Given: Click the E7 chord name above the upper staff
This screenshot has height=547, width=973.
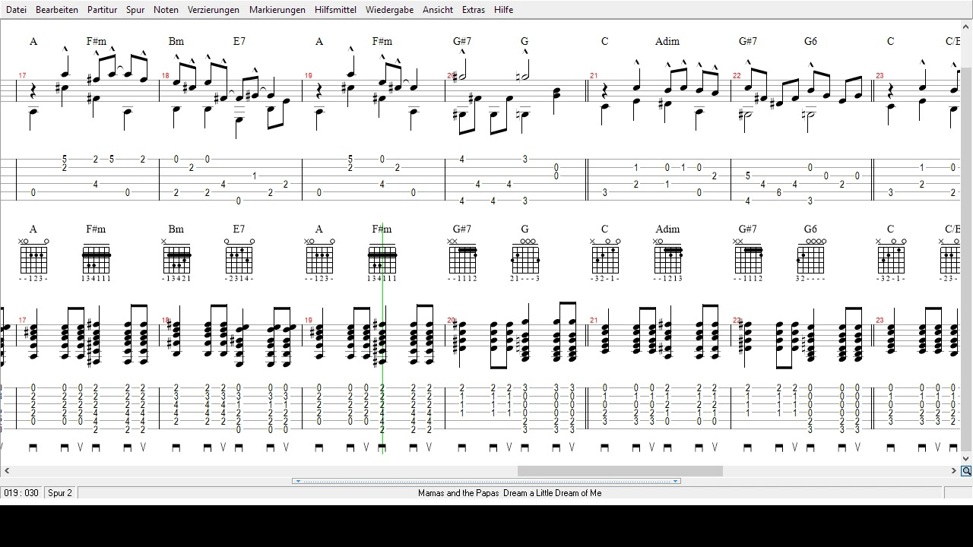Looking at the screenshot, I should (x=239, y=41).
